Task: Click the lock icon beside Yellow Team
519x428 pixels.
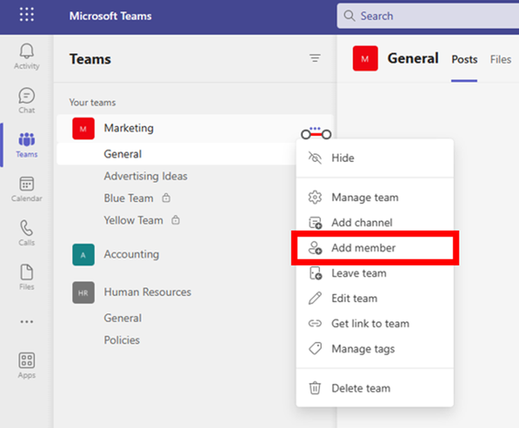Action: pos(175,220)
